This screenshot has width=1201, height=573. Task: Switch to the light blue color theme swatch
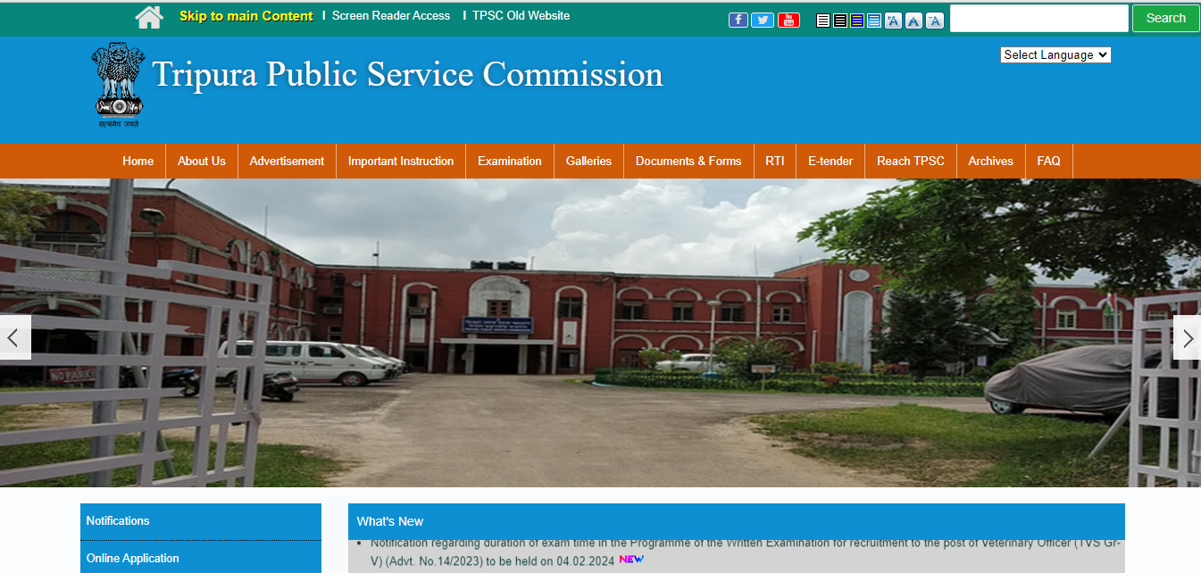point(874,21)
